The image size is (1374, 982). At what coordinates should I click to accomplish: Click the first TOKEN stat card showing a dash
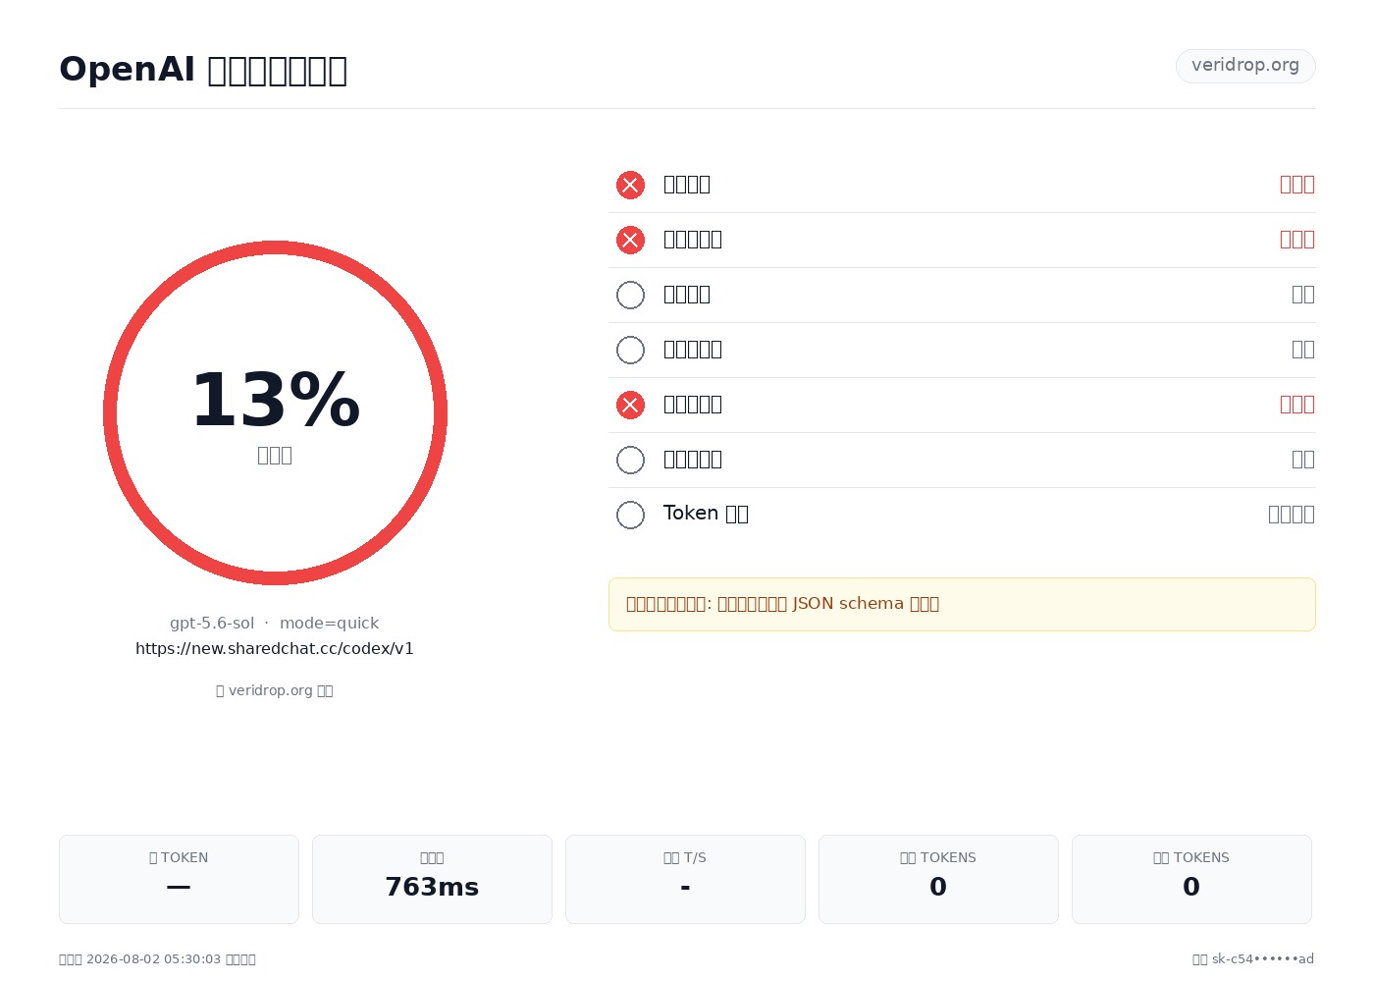[179, 879]
